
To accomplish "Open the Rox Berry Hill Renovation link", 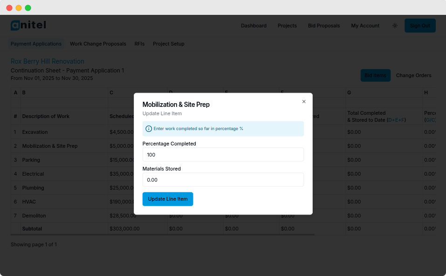I will (48, 61).
